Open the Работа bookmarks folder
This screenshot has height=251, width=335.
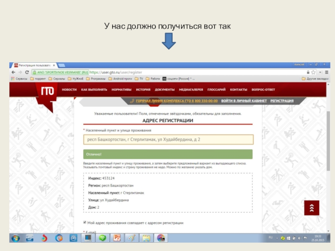click(153, 79)
